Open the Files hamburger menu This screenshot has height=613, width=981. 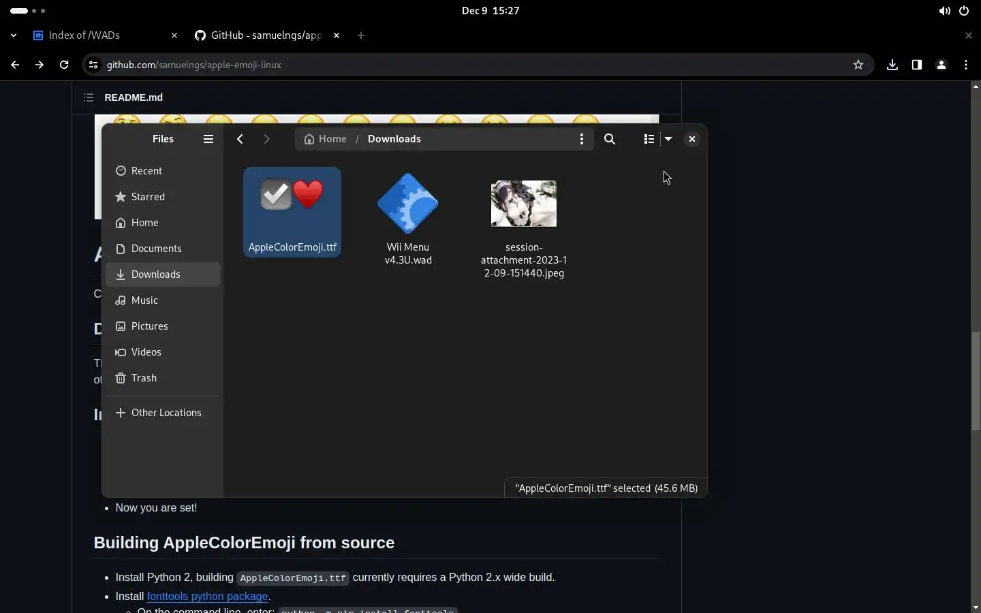[208, 139]
